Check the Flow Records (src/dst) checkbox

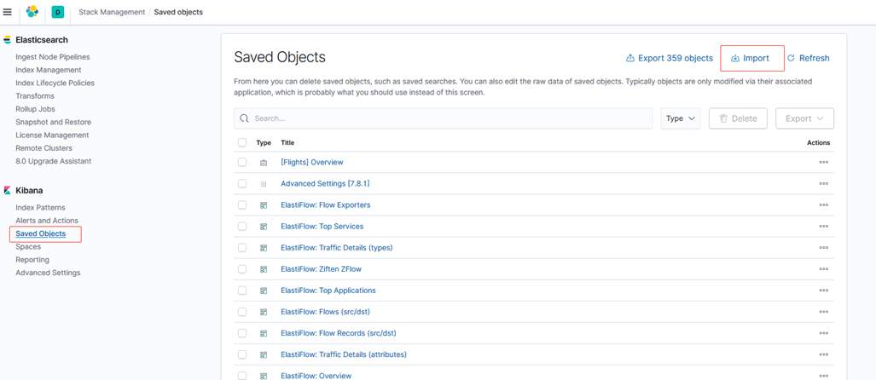click(242, 333)
